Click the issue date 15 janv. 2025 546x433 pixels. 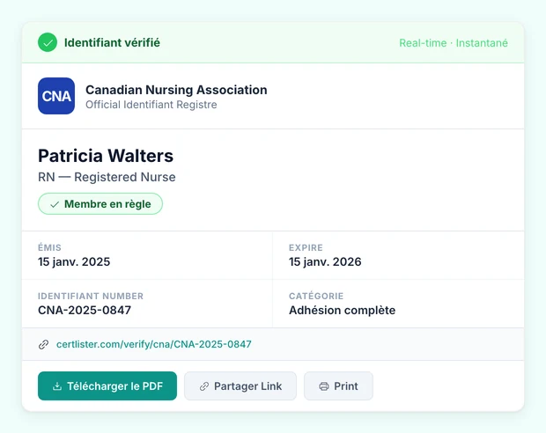(74, 261)
